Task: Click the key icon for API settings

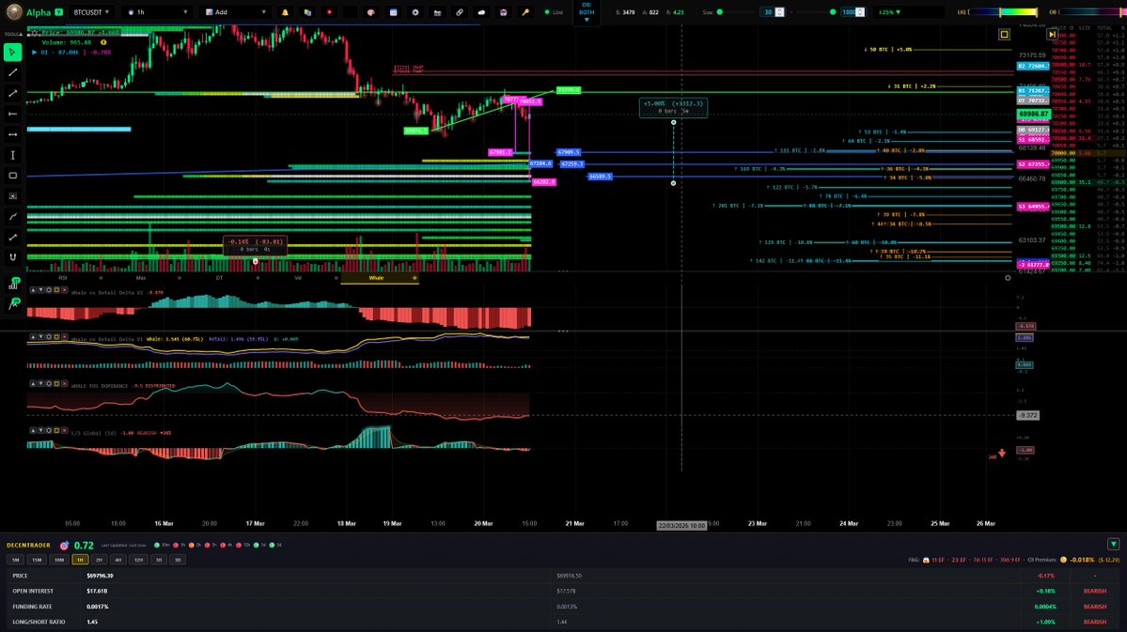Action: (x=525, y=12)
